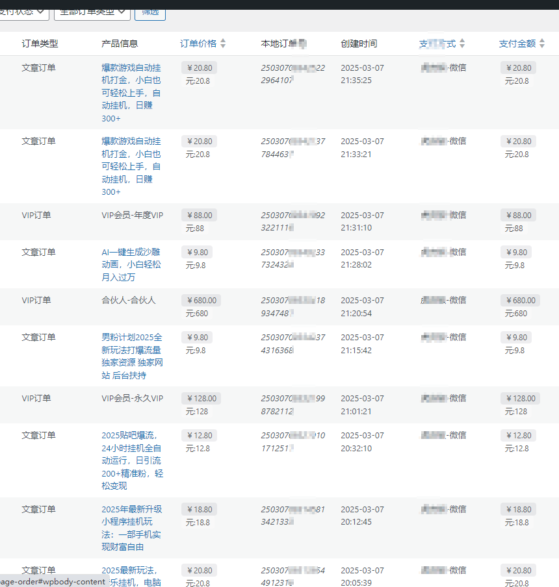Open the 爆款游戏自动挂机打金 link in the 21:35:25 order

point(131,93)
